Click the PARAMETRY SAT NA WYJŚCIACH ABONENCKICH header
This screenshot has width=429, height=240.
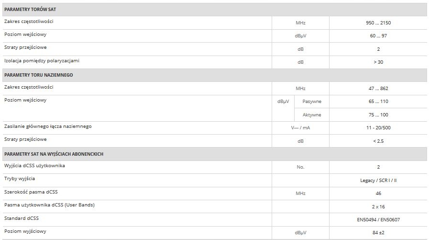click(54, 154)
